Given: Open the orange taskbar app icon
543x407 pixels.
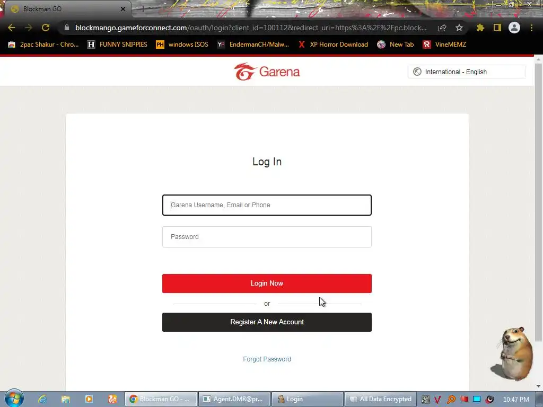Looking at the screenshot, I should pyautogui.click(x=112, y=399).
